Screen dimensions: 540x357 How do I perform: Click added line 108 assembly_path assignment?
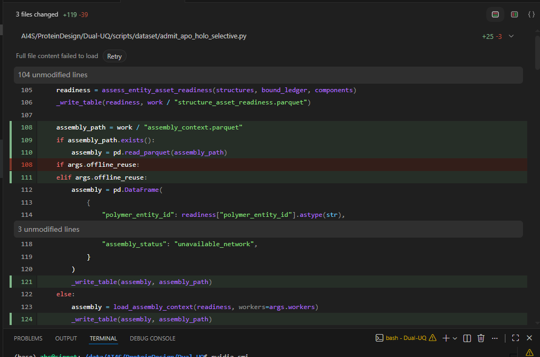tap(149, 127)
